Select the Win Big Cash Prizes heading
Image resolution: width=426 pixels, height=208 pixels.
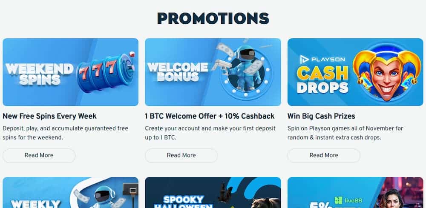click(x=321, y=116)
